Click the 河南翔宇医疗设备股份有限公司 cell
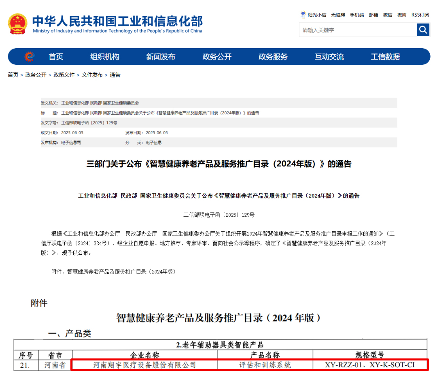Screen dimensions: 437x371 pyautogui.click(x=144, y=365)
